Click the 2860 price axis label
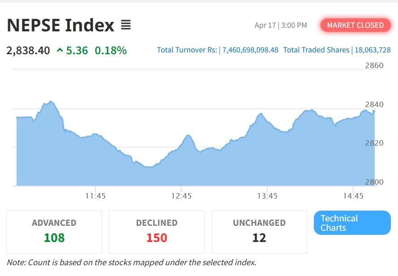The image size is (398, 276). pyautogui.click(x=374, y=65)
